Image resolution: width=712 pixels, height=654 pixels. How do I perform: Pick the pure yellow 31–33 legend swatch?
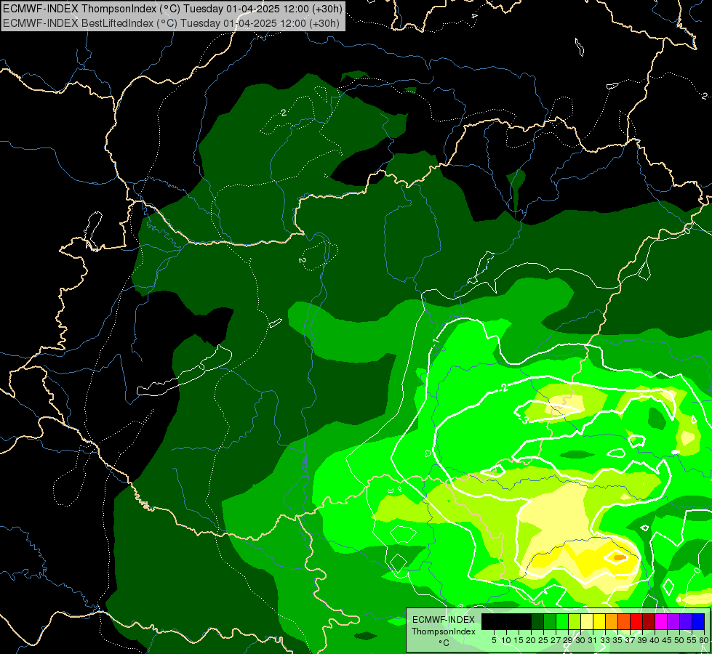pos(599,621)
